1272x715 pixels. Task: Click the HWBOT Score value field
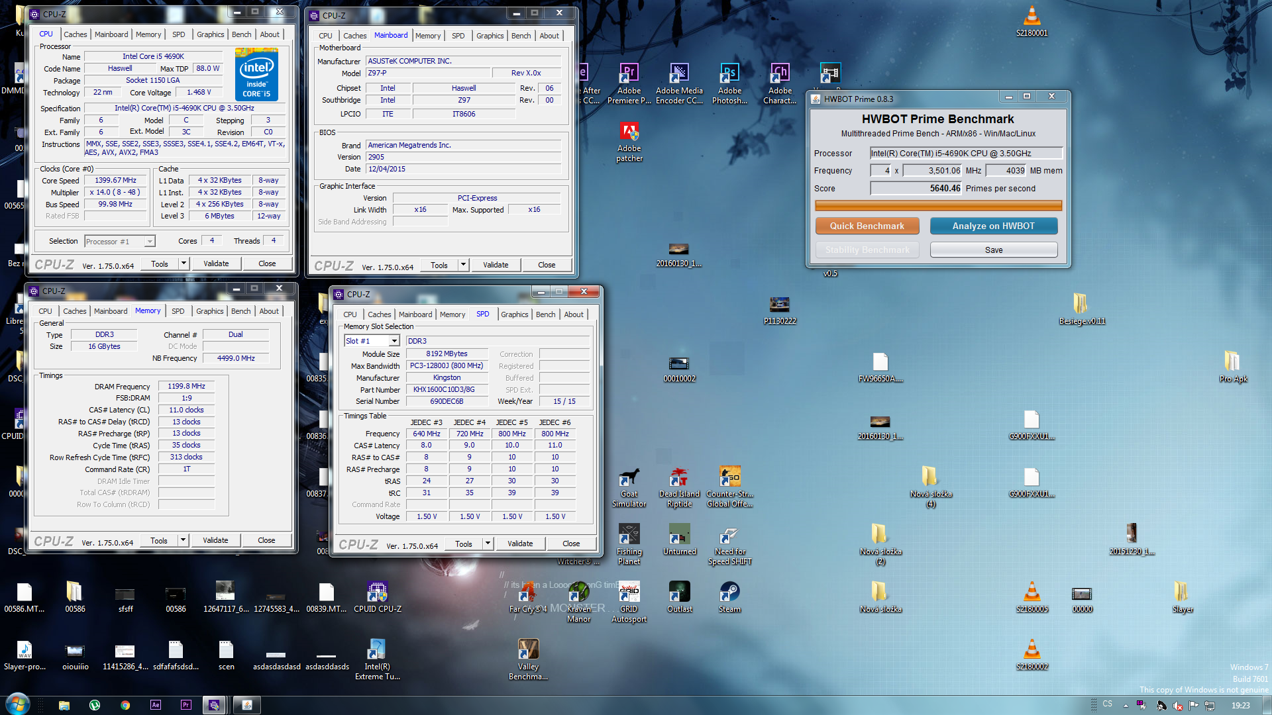tap(916, 189)
